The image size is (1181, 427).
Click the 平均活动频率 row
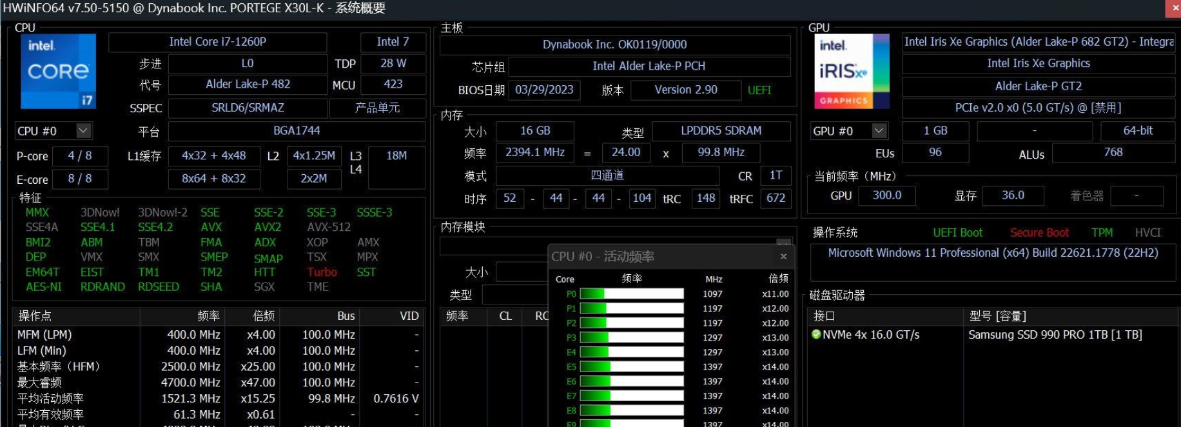pyautogui.click(x=218, y=399)
